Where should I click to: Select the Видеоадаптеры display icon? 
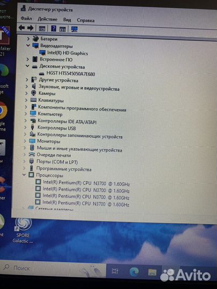pyautogui.click(x=35, y=45)
